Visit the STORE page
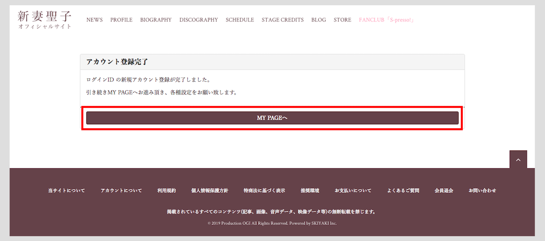The height and width of the screenshot is (241, 545). click(342, 20)
